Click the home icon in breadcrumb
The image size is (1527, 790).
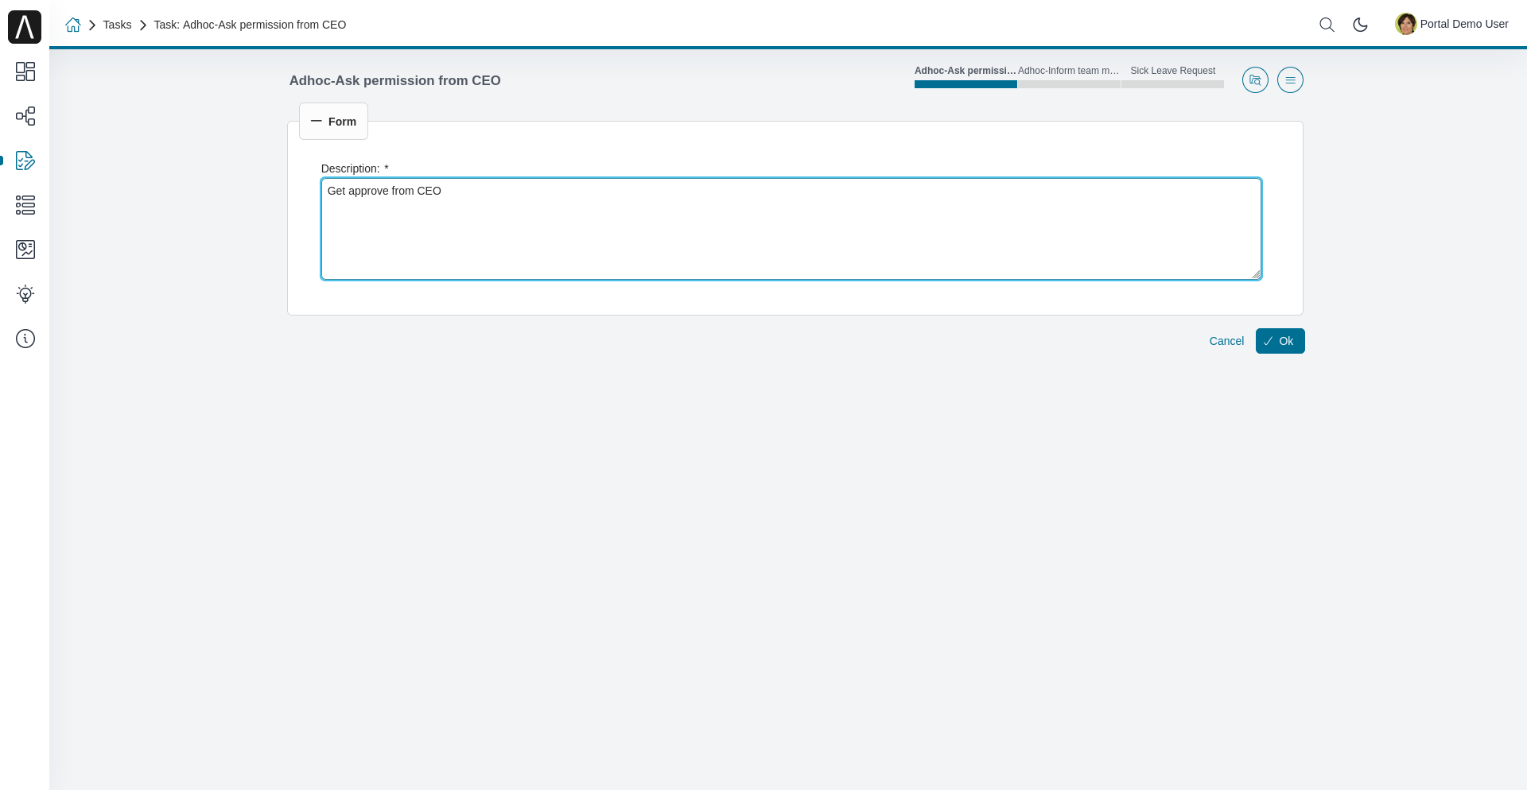(73, 25)
